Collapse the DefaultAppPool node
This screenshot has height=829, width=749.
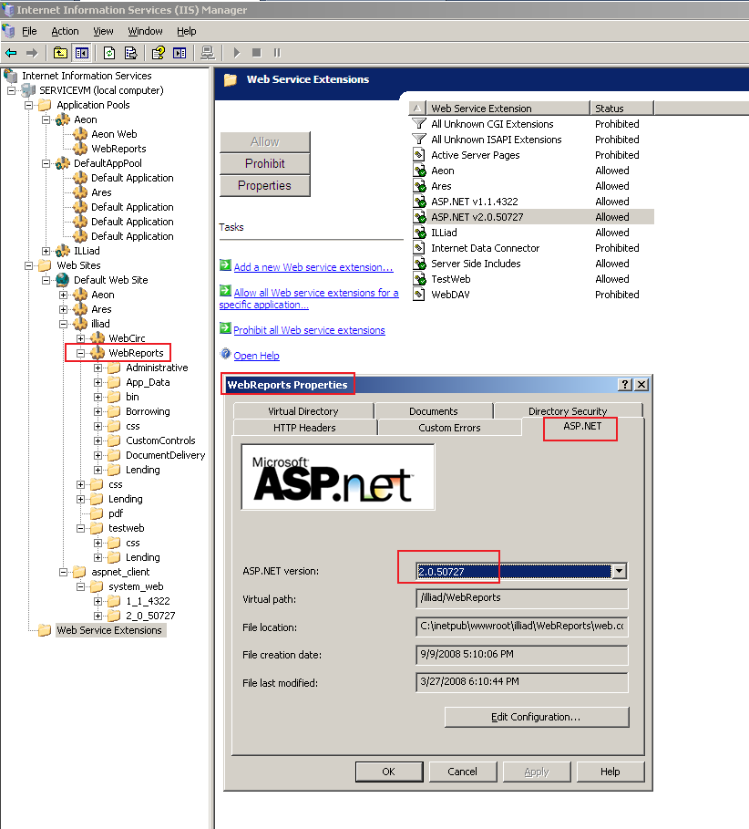pos(46,163)
